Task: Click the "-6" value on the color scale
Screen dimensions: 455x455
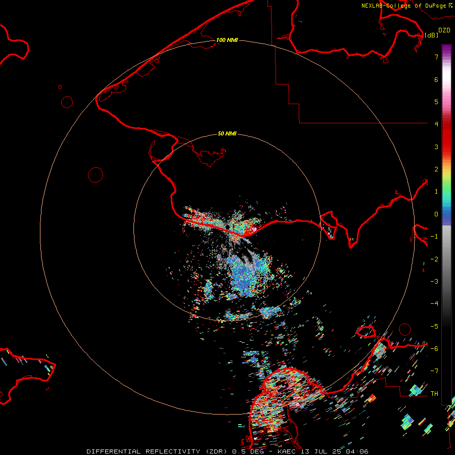Action: click(x=434, y=349)
